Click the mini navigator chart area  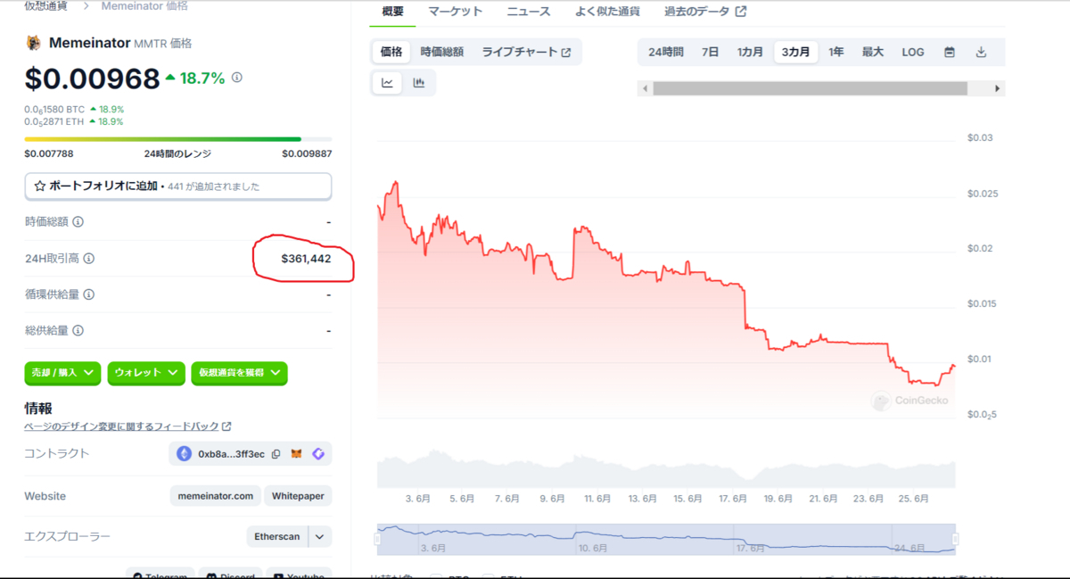pyautogui.click(x=666, y=539)
